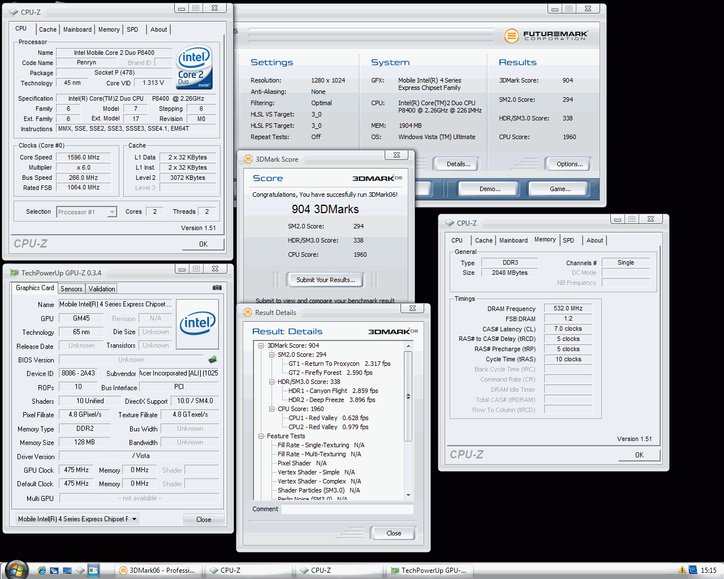Screen dimensions: 724x579
Task: Click the Futuremark Corporation logo
Action: (546, 36)
